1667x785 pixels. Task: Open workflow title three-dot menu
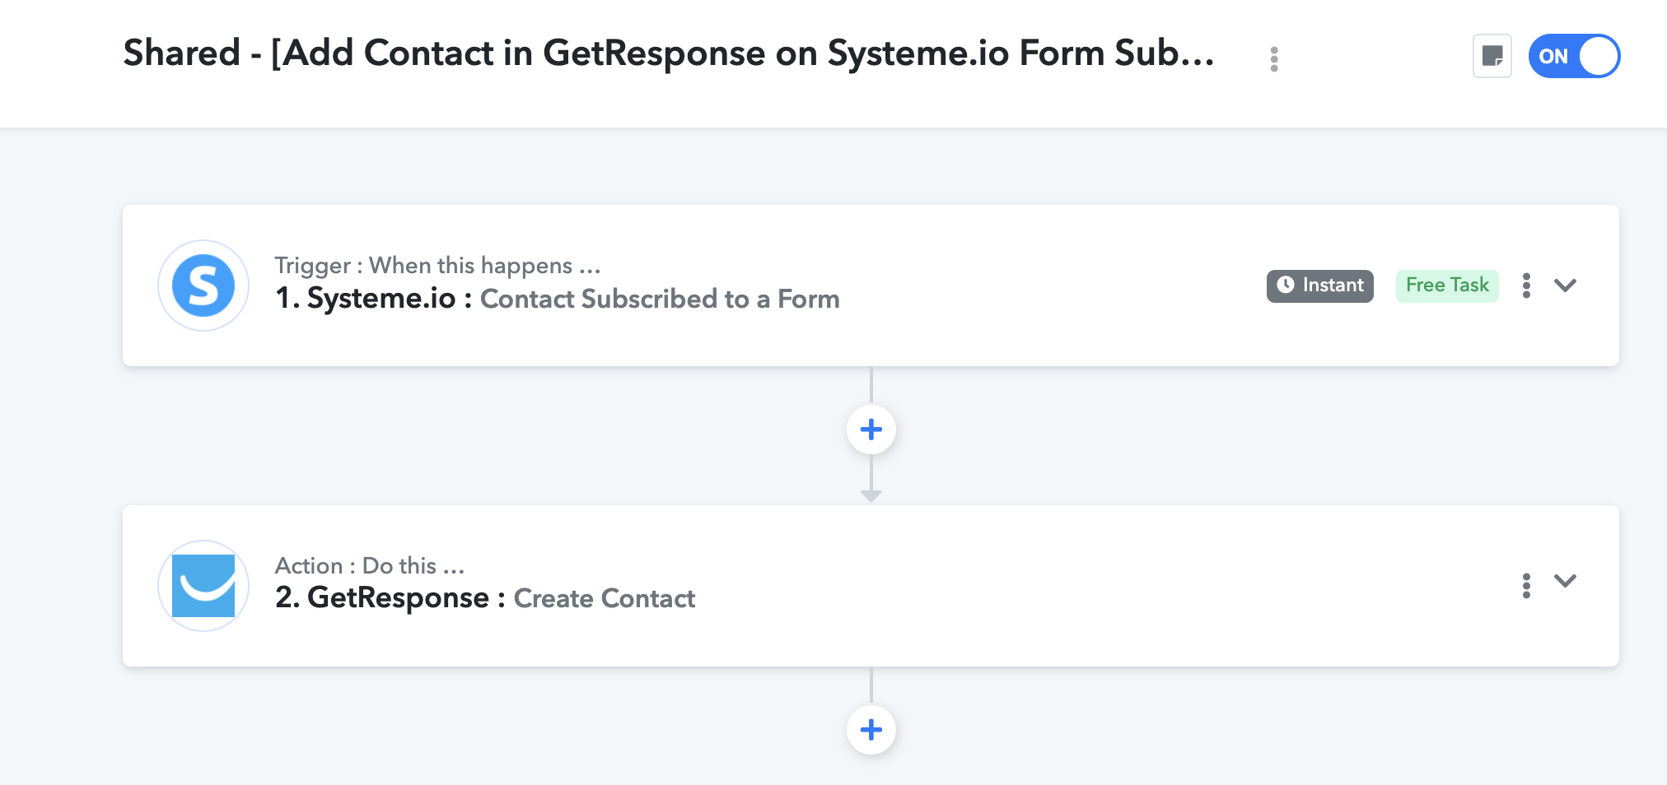(1274, 58)
